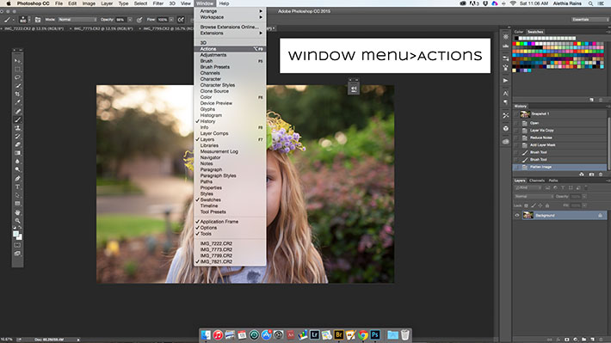Image resolution: width=611 pixels, height=343 pixels.
Task: Open the layer blend mode Normal dropdown
Action: 534,197
